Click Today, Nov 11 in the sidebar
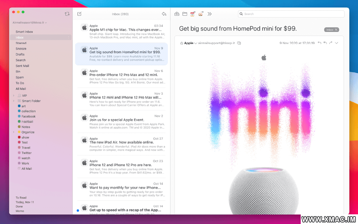 pos(25,202)
